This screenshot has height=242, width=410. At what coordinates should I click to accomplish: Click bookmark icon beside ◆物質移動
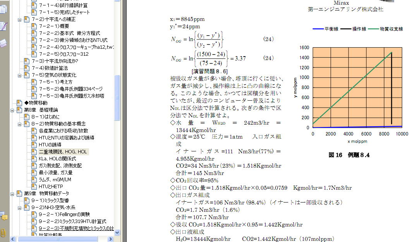point(19,103)
